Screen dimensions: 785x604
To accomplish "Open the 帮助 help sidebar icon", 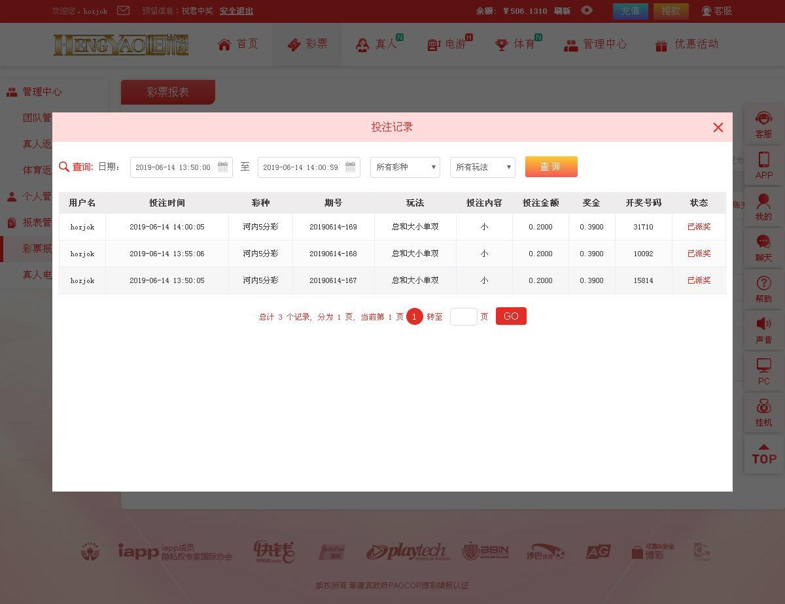I will (763, 284).
